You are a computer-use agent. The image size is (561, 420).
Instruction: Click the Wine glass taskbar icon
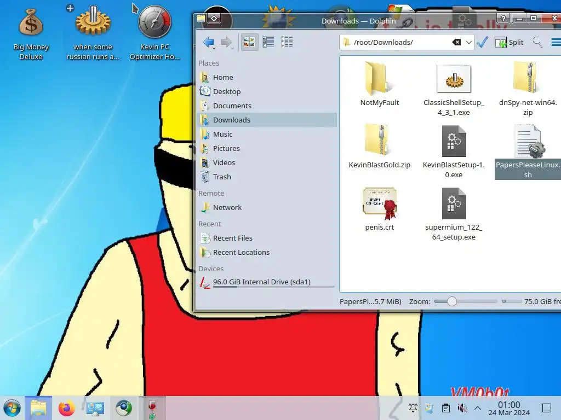[x=152, y=408]
